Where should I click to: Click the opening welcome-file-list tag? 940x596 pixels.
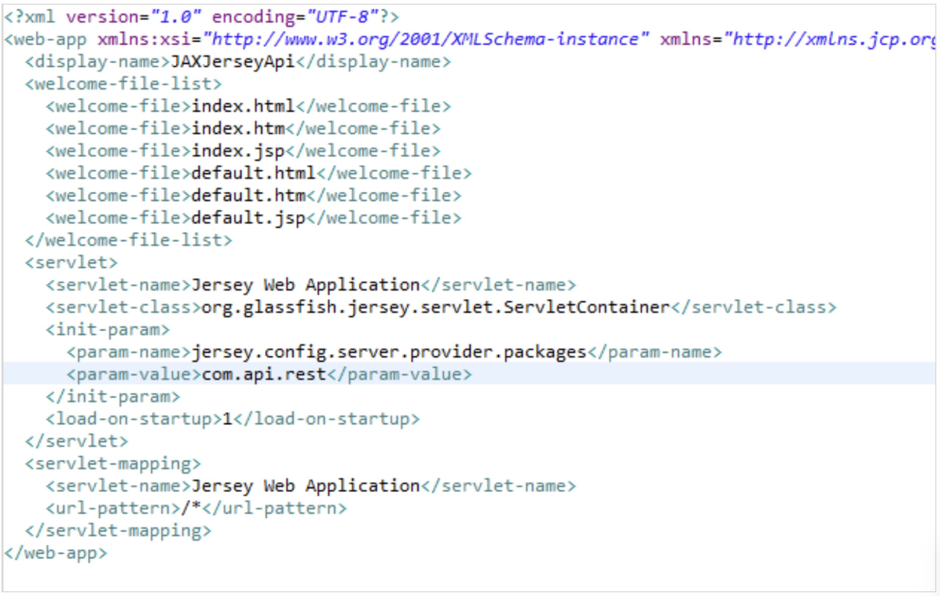[x=123, y=84]
